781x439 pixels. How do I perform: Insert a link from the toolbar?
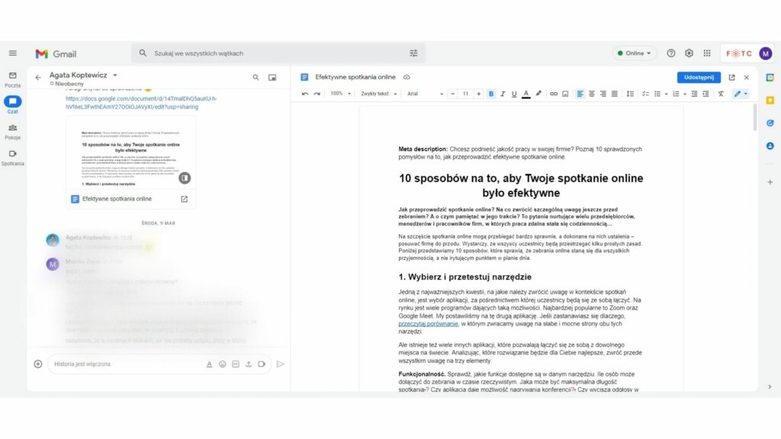click(554, 94)
